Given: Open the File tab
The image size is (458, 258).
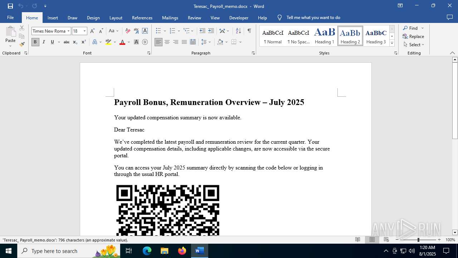Looking at the screenshot, I should point(10,18).
